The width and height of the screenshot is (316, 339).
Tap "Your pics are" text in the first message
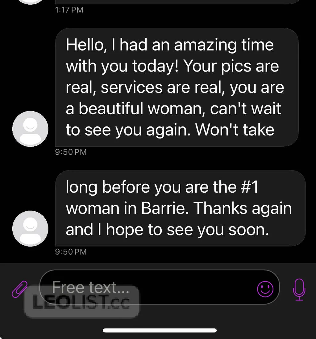point(231,66)
